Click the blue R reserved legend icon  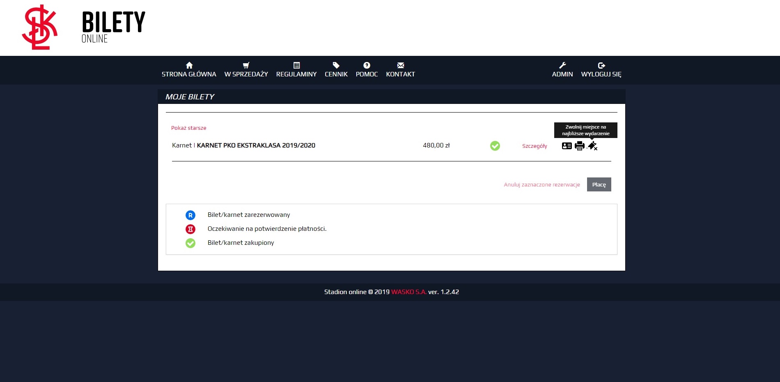(190, 215)
